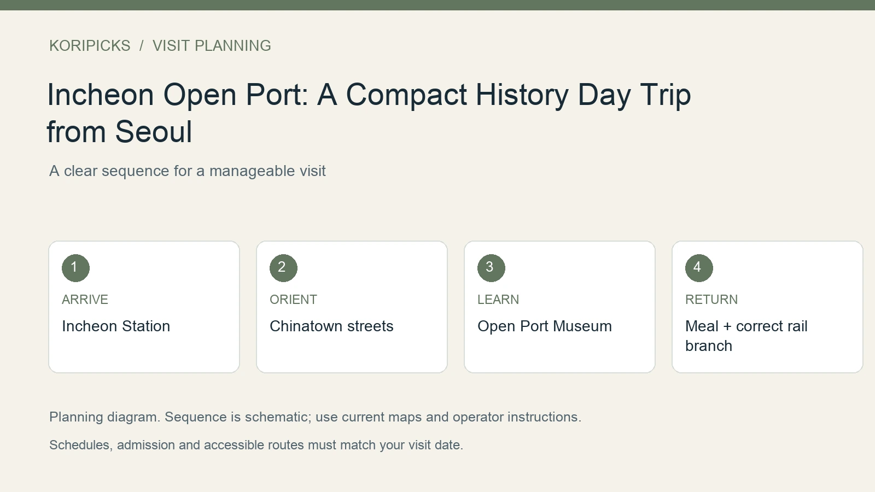Select the ORIENT label
The image size is (875, 492).
click(293, 300)
